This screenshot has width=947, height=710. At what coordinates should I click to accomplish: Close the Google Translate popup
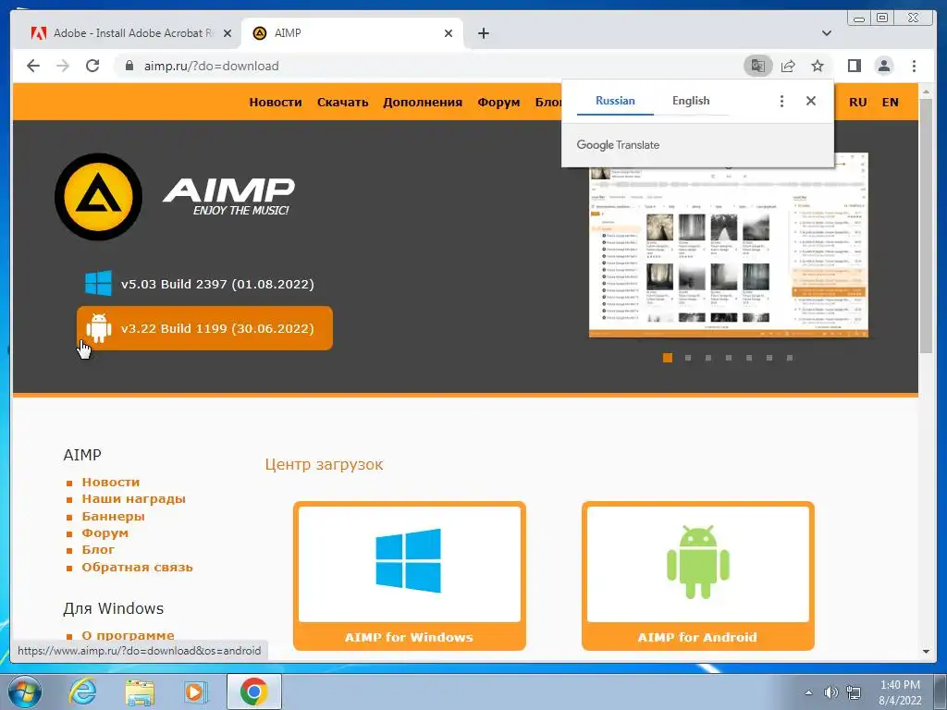pyautogui.click(x=811, y=101)
